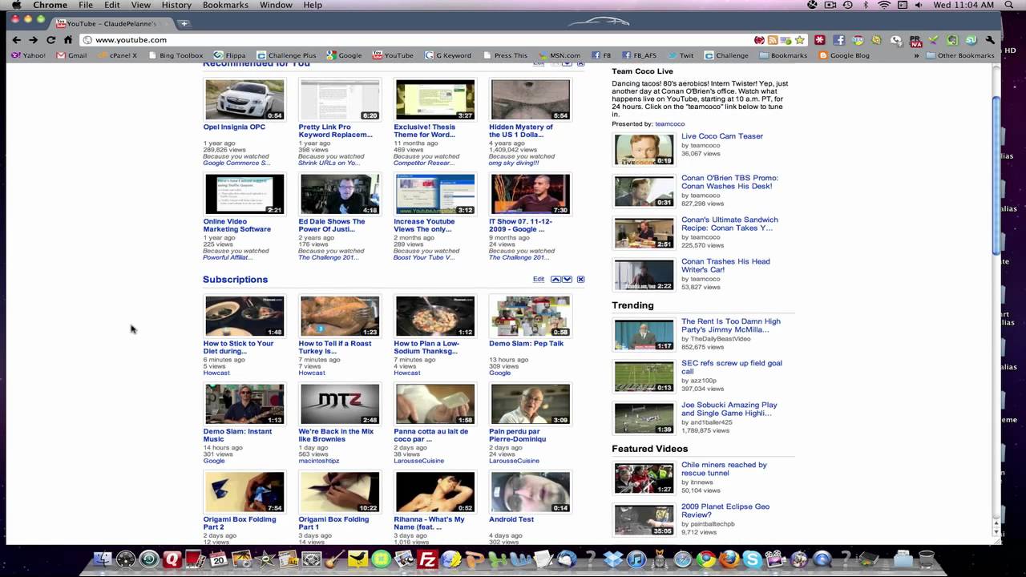The height and width of the screenshot is (577, 1026).
Task: Open the Bookmarks folder in bookmarks bar
Action: 783,55
